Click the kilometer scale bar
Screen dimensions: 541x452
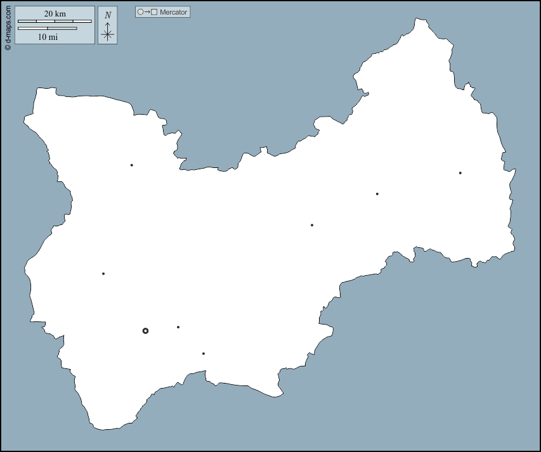[55, 22]
